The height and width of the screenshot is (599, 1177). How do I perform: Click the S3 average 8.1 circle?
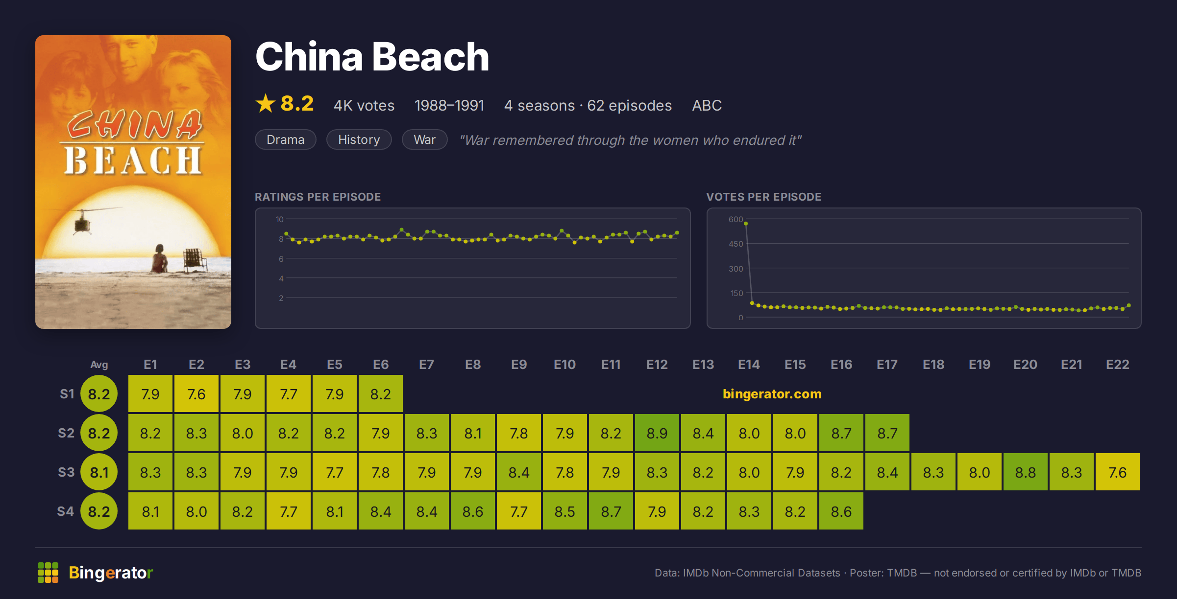point(99,472)
